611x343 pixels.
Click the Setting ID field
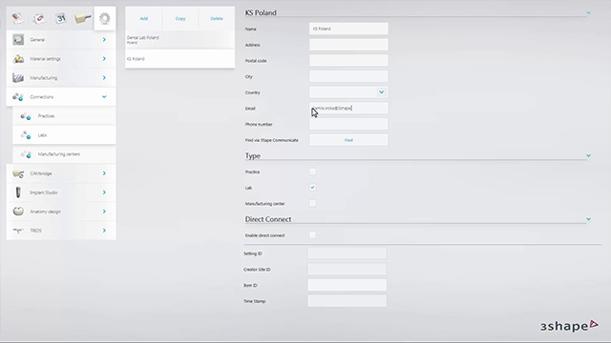(x=347, y=253)
